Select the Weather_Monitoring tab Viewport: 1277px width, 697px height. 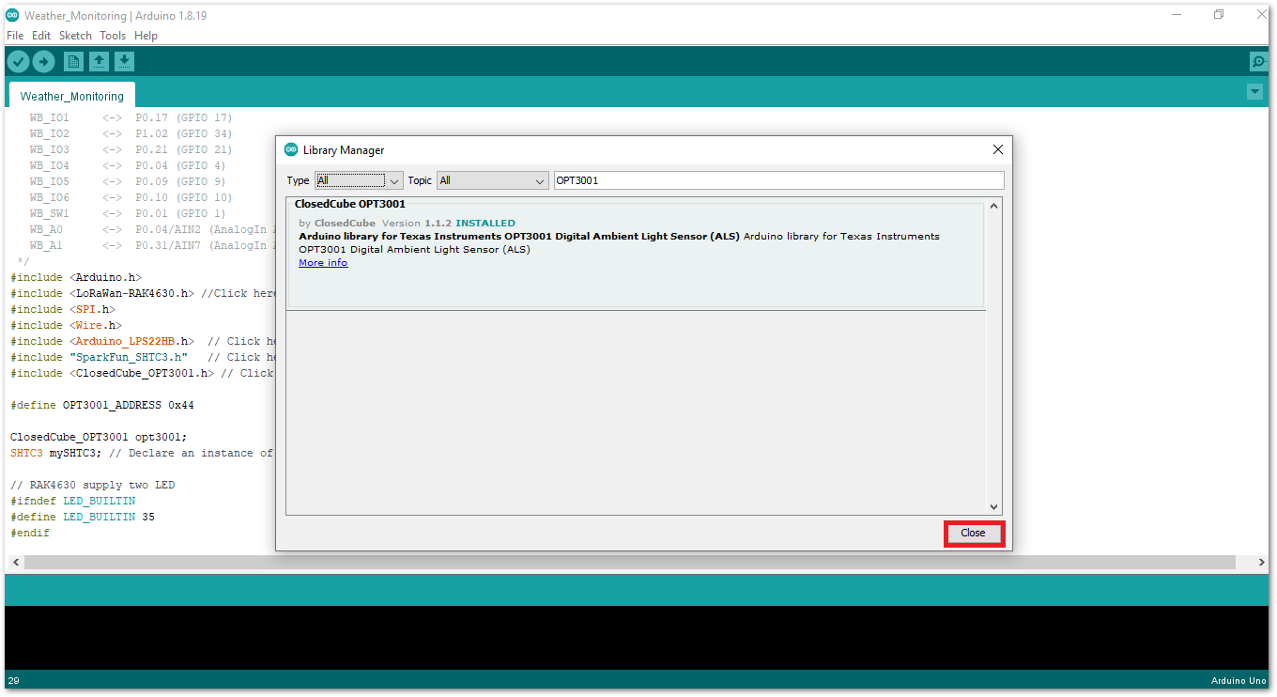pos(71,96)
